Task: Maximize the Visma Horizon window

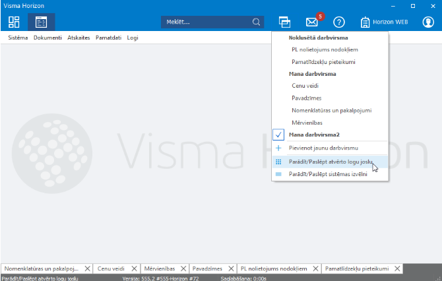Action: click(x=413, y=6)
